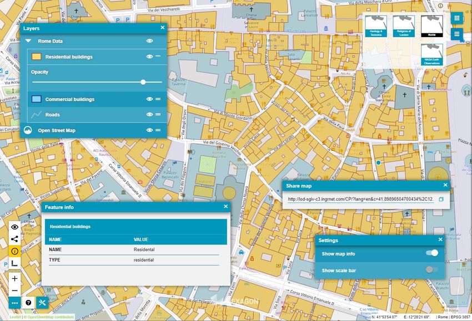Viewport: 472px width, 321px height.
Task: Click the Roads layer options handle
Action: pyautogui.click(x=158, y=114)
